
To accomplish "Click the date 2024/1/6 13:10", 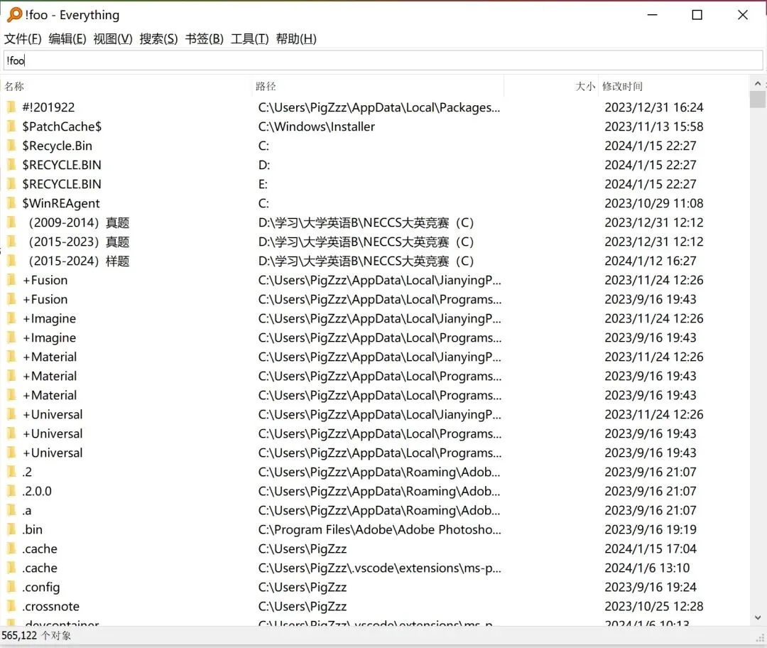I will pyautogui.click(x=647, y=568).
